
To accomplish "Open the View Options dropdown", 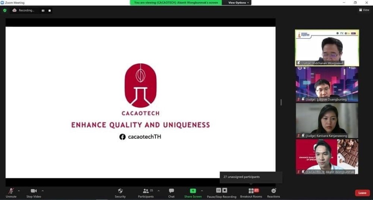I will point(237,3).
